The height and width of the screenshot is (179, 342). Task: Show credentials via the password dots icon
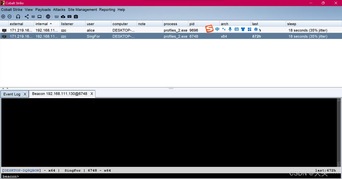click(x=57, y=16)
